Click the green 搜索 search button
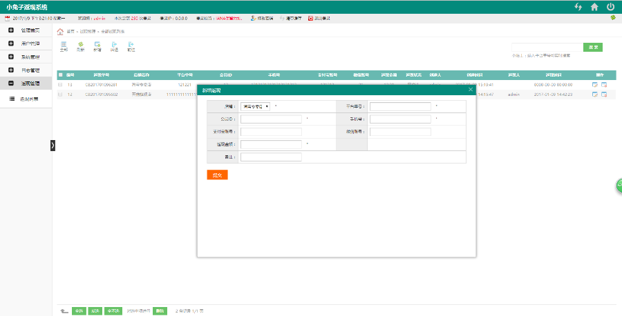The width and height of the screenshot is (622, 316). coord(593,48)
